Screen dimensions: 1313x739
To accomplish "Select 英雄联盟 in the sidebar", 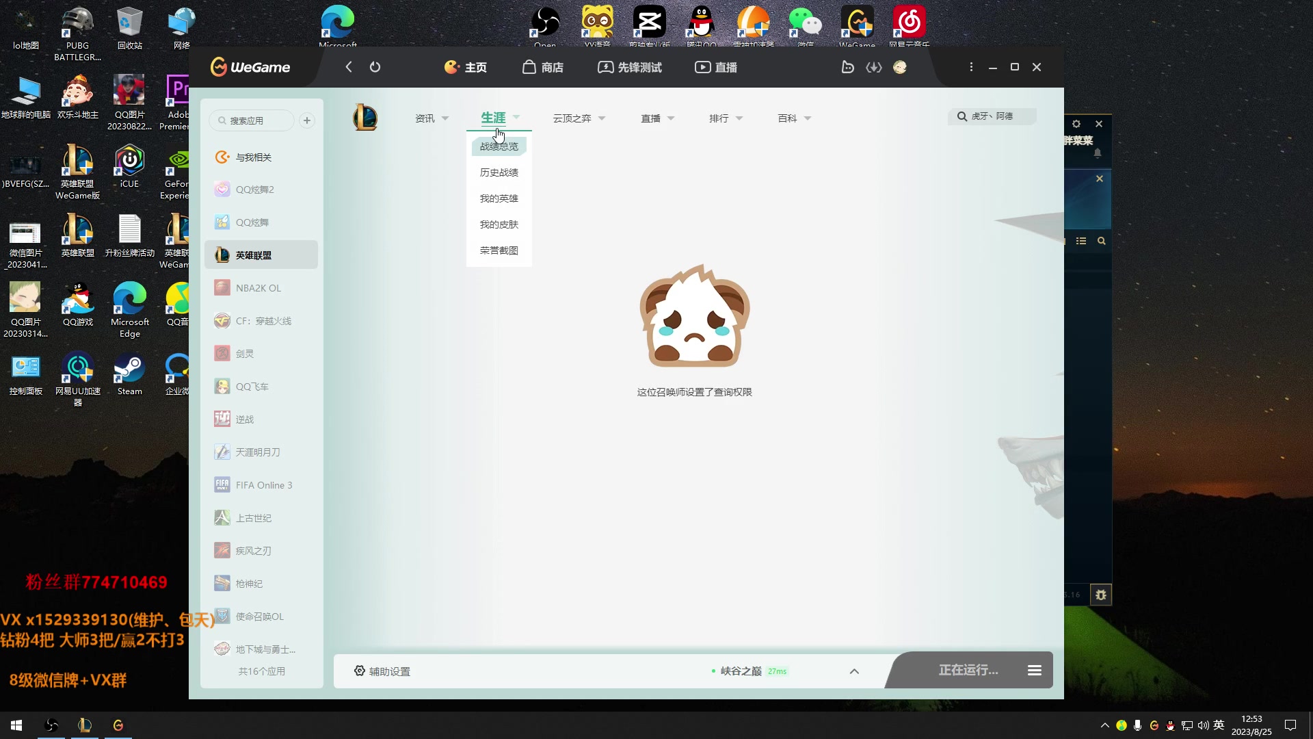I will pyautogui.click(x=261, y=255).
